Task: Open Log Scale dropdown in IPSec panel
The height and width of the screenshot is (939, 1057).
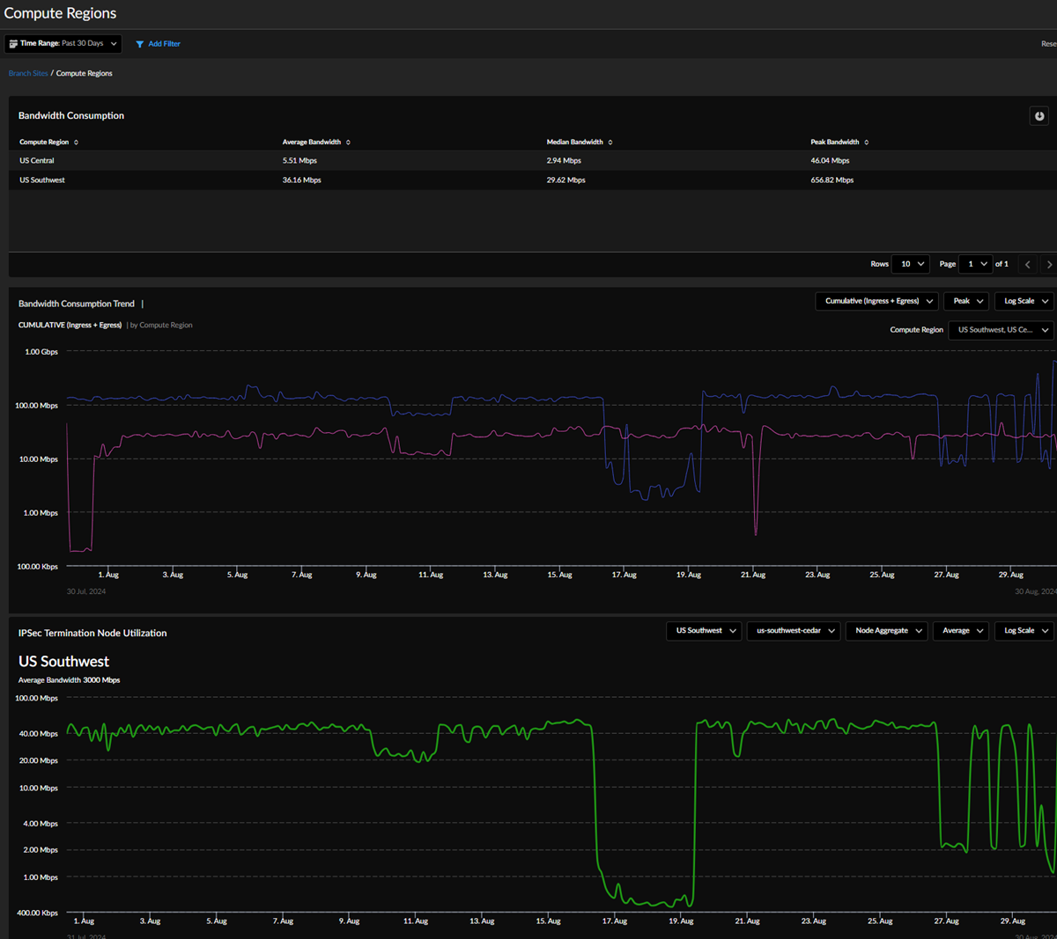Action: point(1025,631)
